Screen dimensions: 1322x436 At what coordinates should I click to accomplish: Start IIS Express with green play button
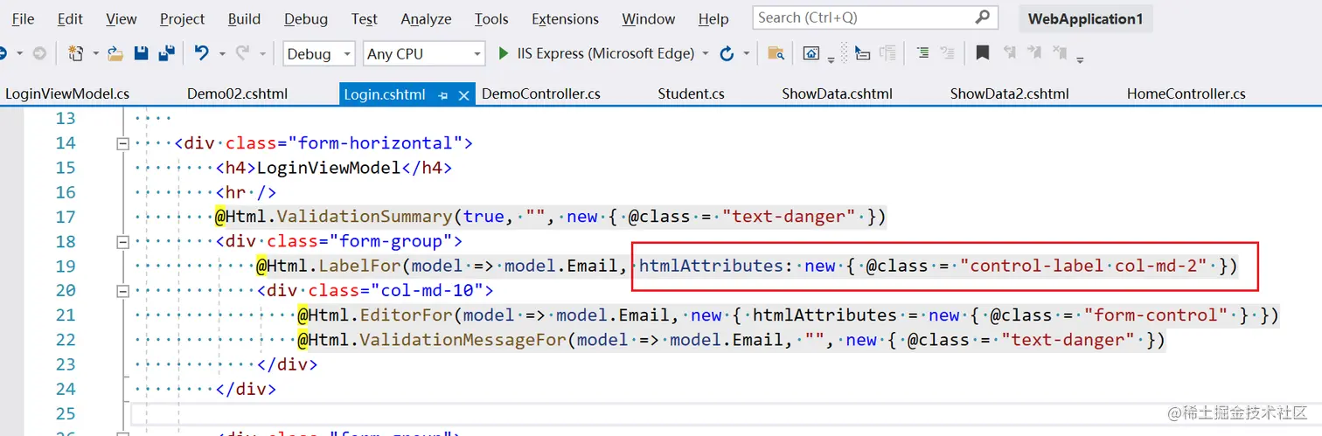(x=503, y=53)
